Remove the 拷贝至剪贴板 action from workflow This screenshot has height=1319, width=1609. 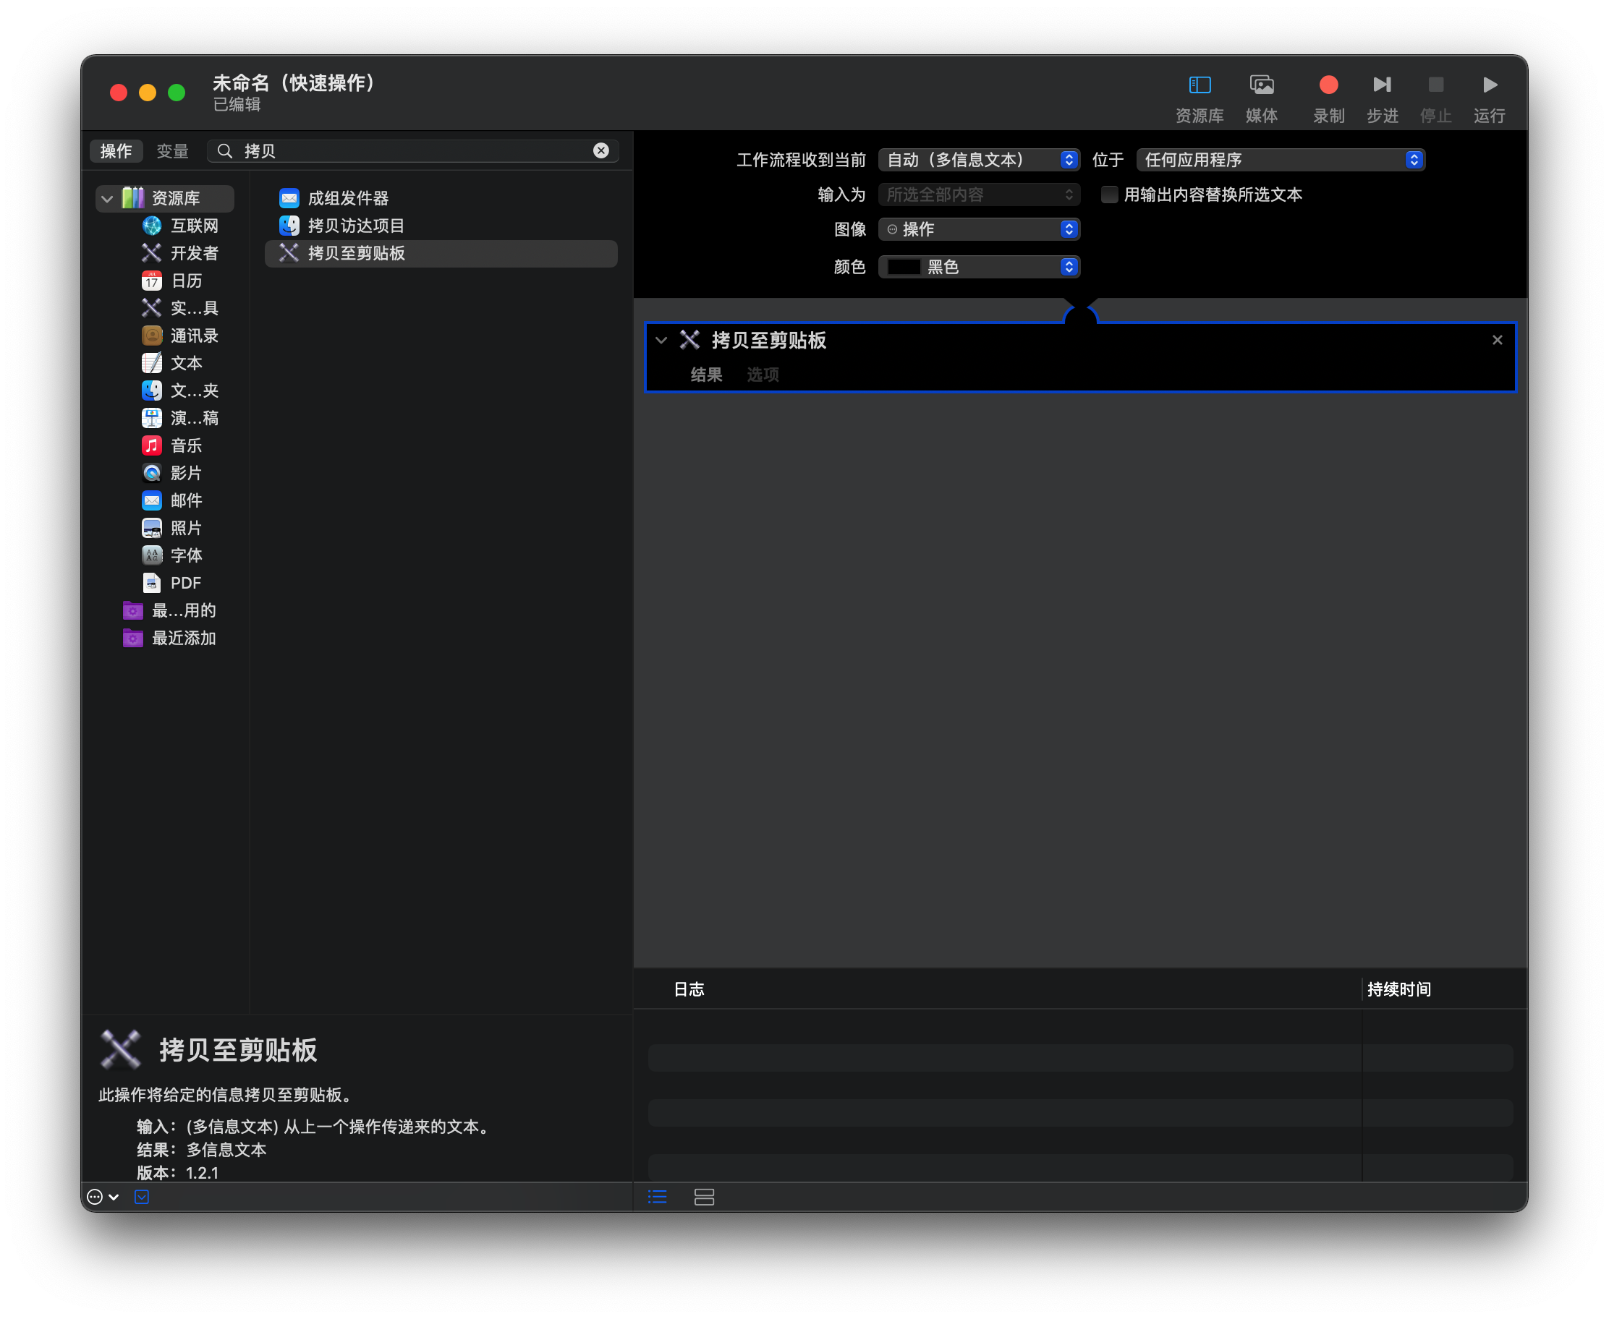pyautogui.click(x=1497, y=341)
